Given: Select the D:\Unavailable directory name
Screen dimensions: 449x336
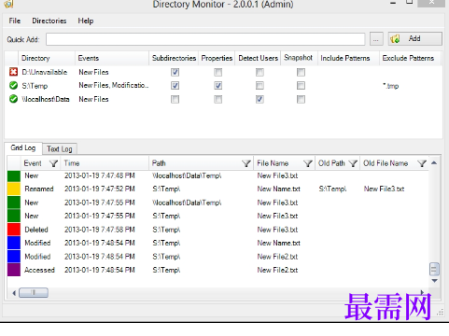Looking at the screenshot, I should 45,72.
